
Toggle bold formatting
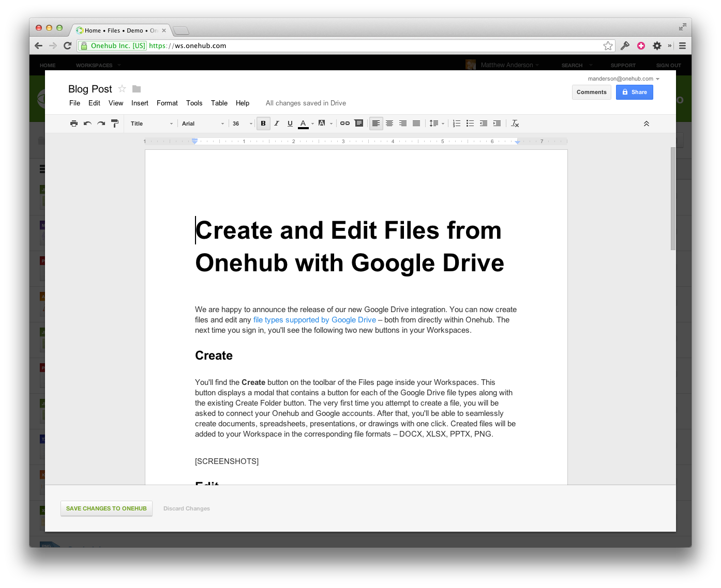263,123
